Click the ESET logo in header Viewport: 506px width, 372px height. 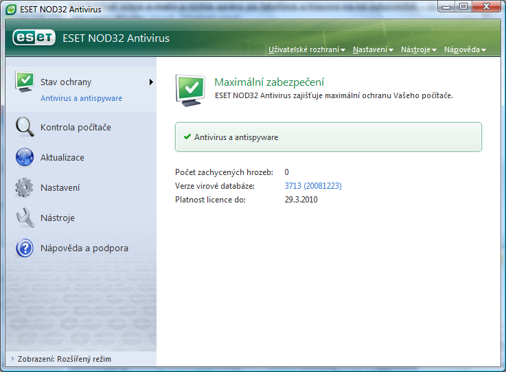click(34, 38)
